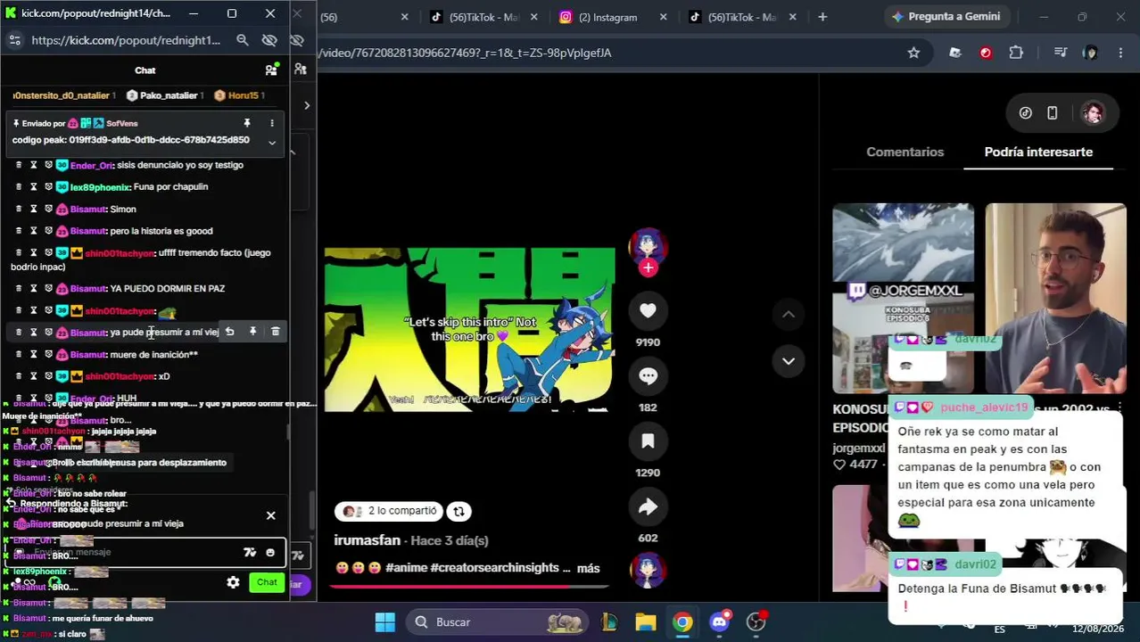Go to next TikTok video arrow

(789, 361)
